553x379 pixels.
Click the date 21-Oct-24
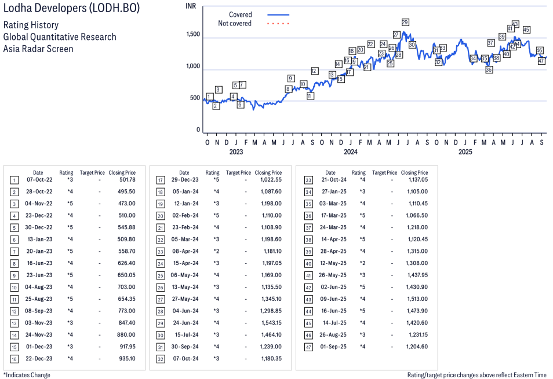click(334, 180)
